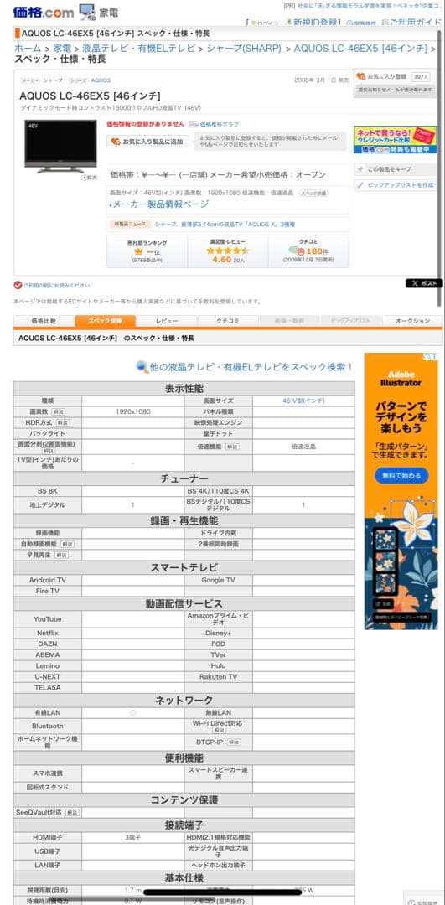The height and width of the screenshot is (905, 445).
Task: Switch to the 価格比較 tab
Action: pos(44,321)
